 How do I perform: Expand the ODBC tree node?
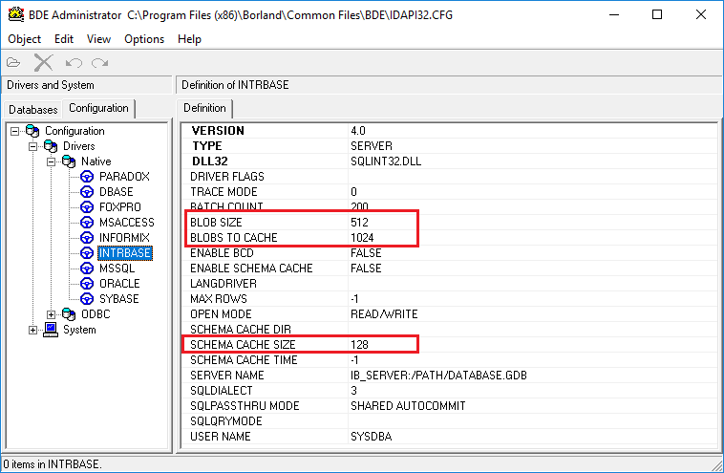51,314
